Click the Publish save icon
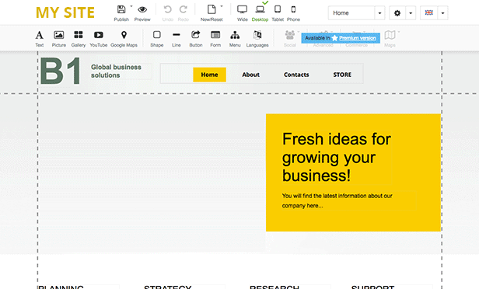 click(121, 10)
